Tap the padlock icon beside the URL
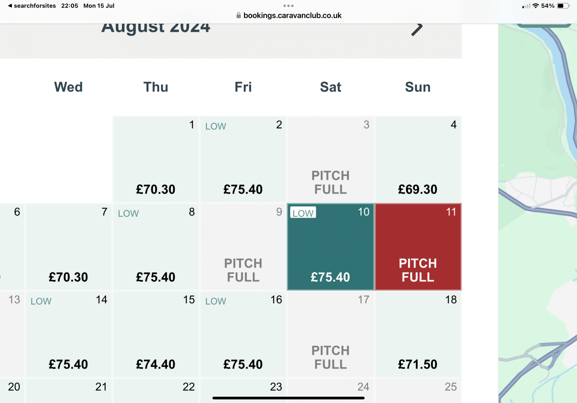Viewport: 577px width, 403px height. [238, 15]
